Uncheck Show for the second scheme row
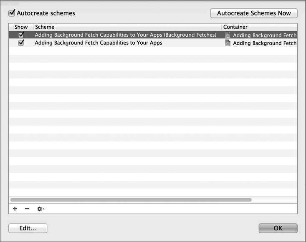Screen dimensions: 306x242 click(x=21, y=43)
